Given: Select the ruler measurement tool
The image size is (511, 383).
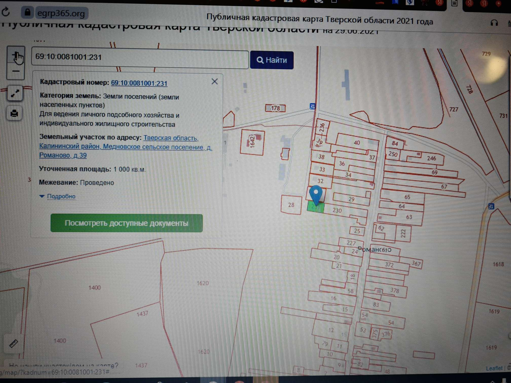Looking at the screenshot, I should tap(13, 344).
